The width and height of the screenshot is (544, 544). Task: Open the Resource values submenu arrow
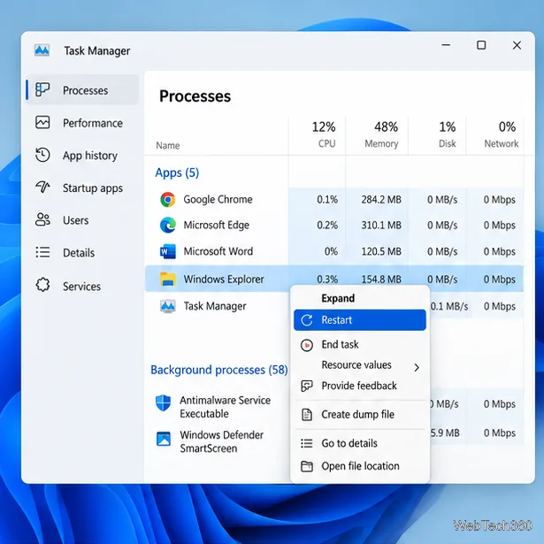coord(417,367)
